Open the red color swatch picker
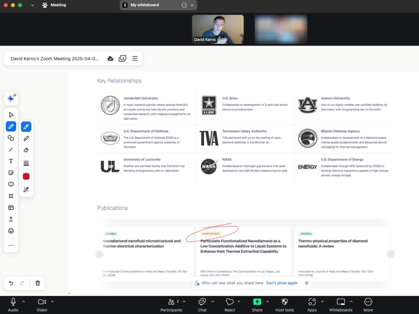 26,177
